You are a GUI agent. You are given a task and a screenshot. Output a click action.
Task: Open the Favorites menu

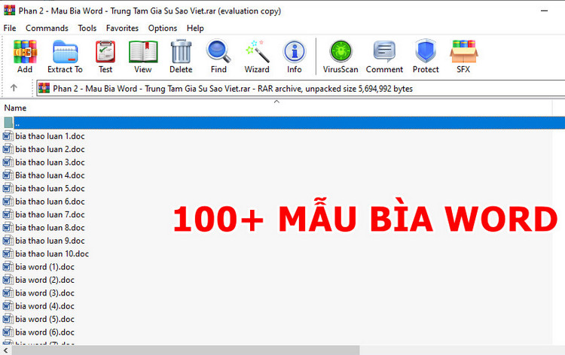pos(122,28)
